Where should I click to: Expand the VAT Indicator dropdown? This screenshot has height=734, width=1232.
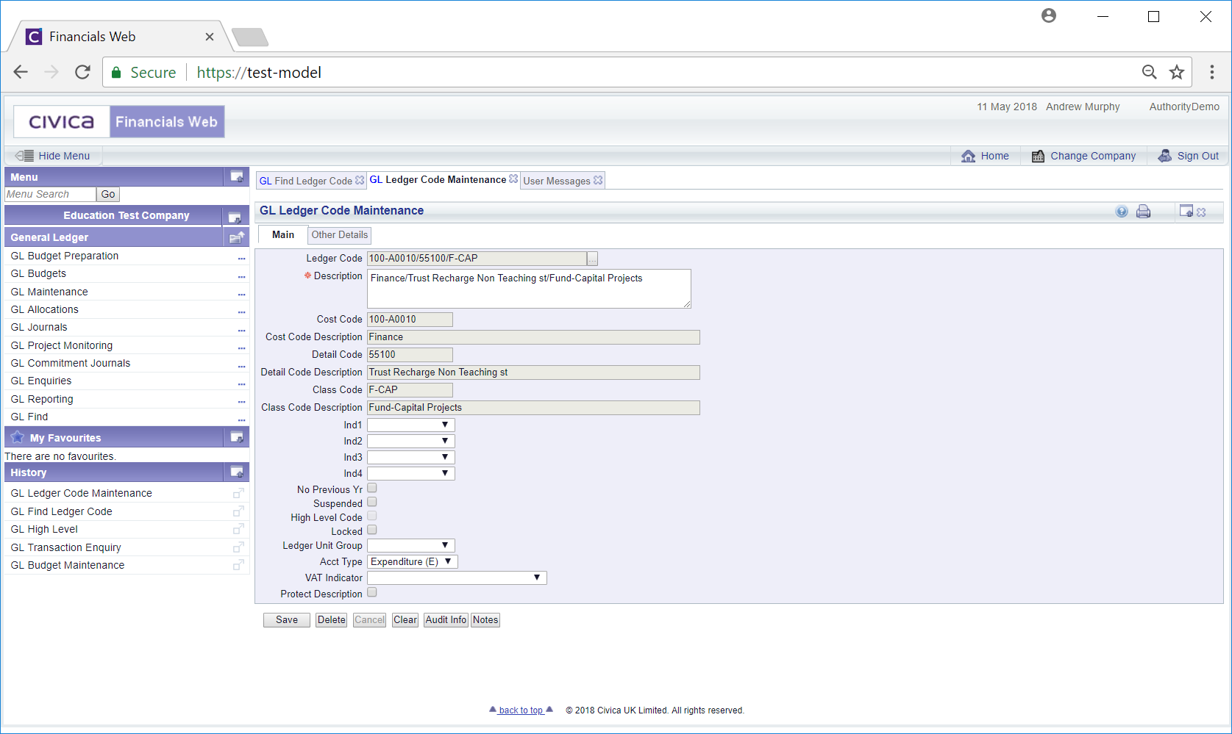click(456, 578)
